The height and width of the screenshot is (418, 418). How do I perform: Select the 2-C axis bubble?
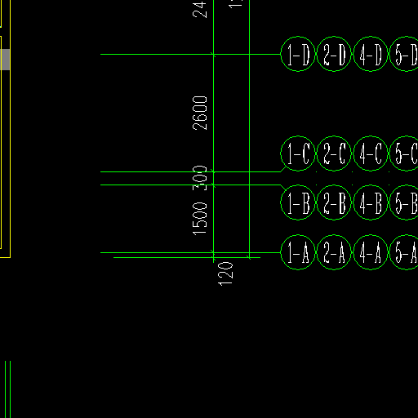tap(334, 153)
